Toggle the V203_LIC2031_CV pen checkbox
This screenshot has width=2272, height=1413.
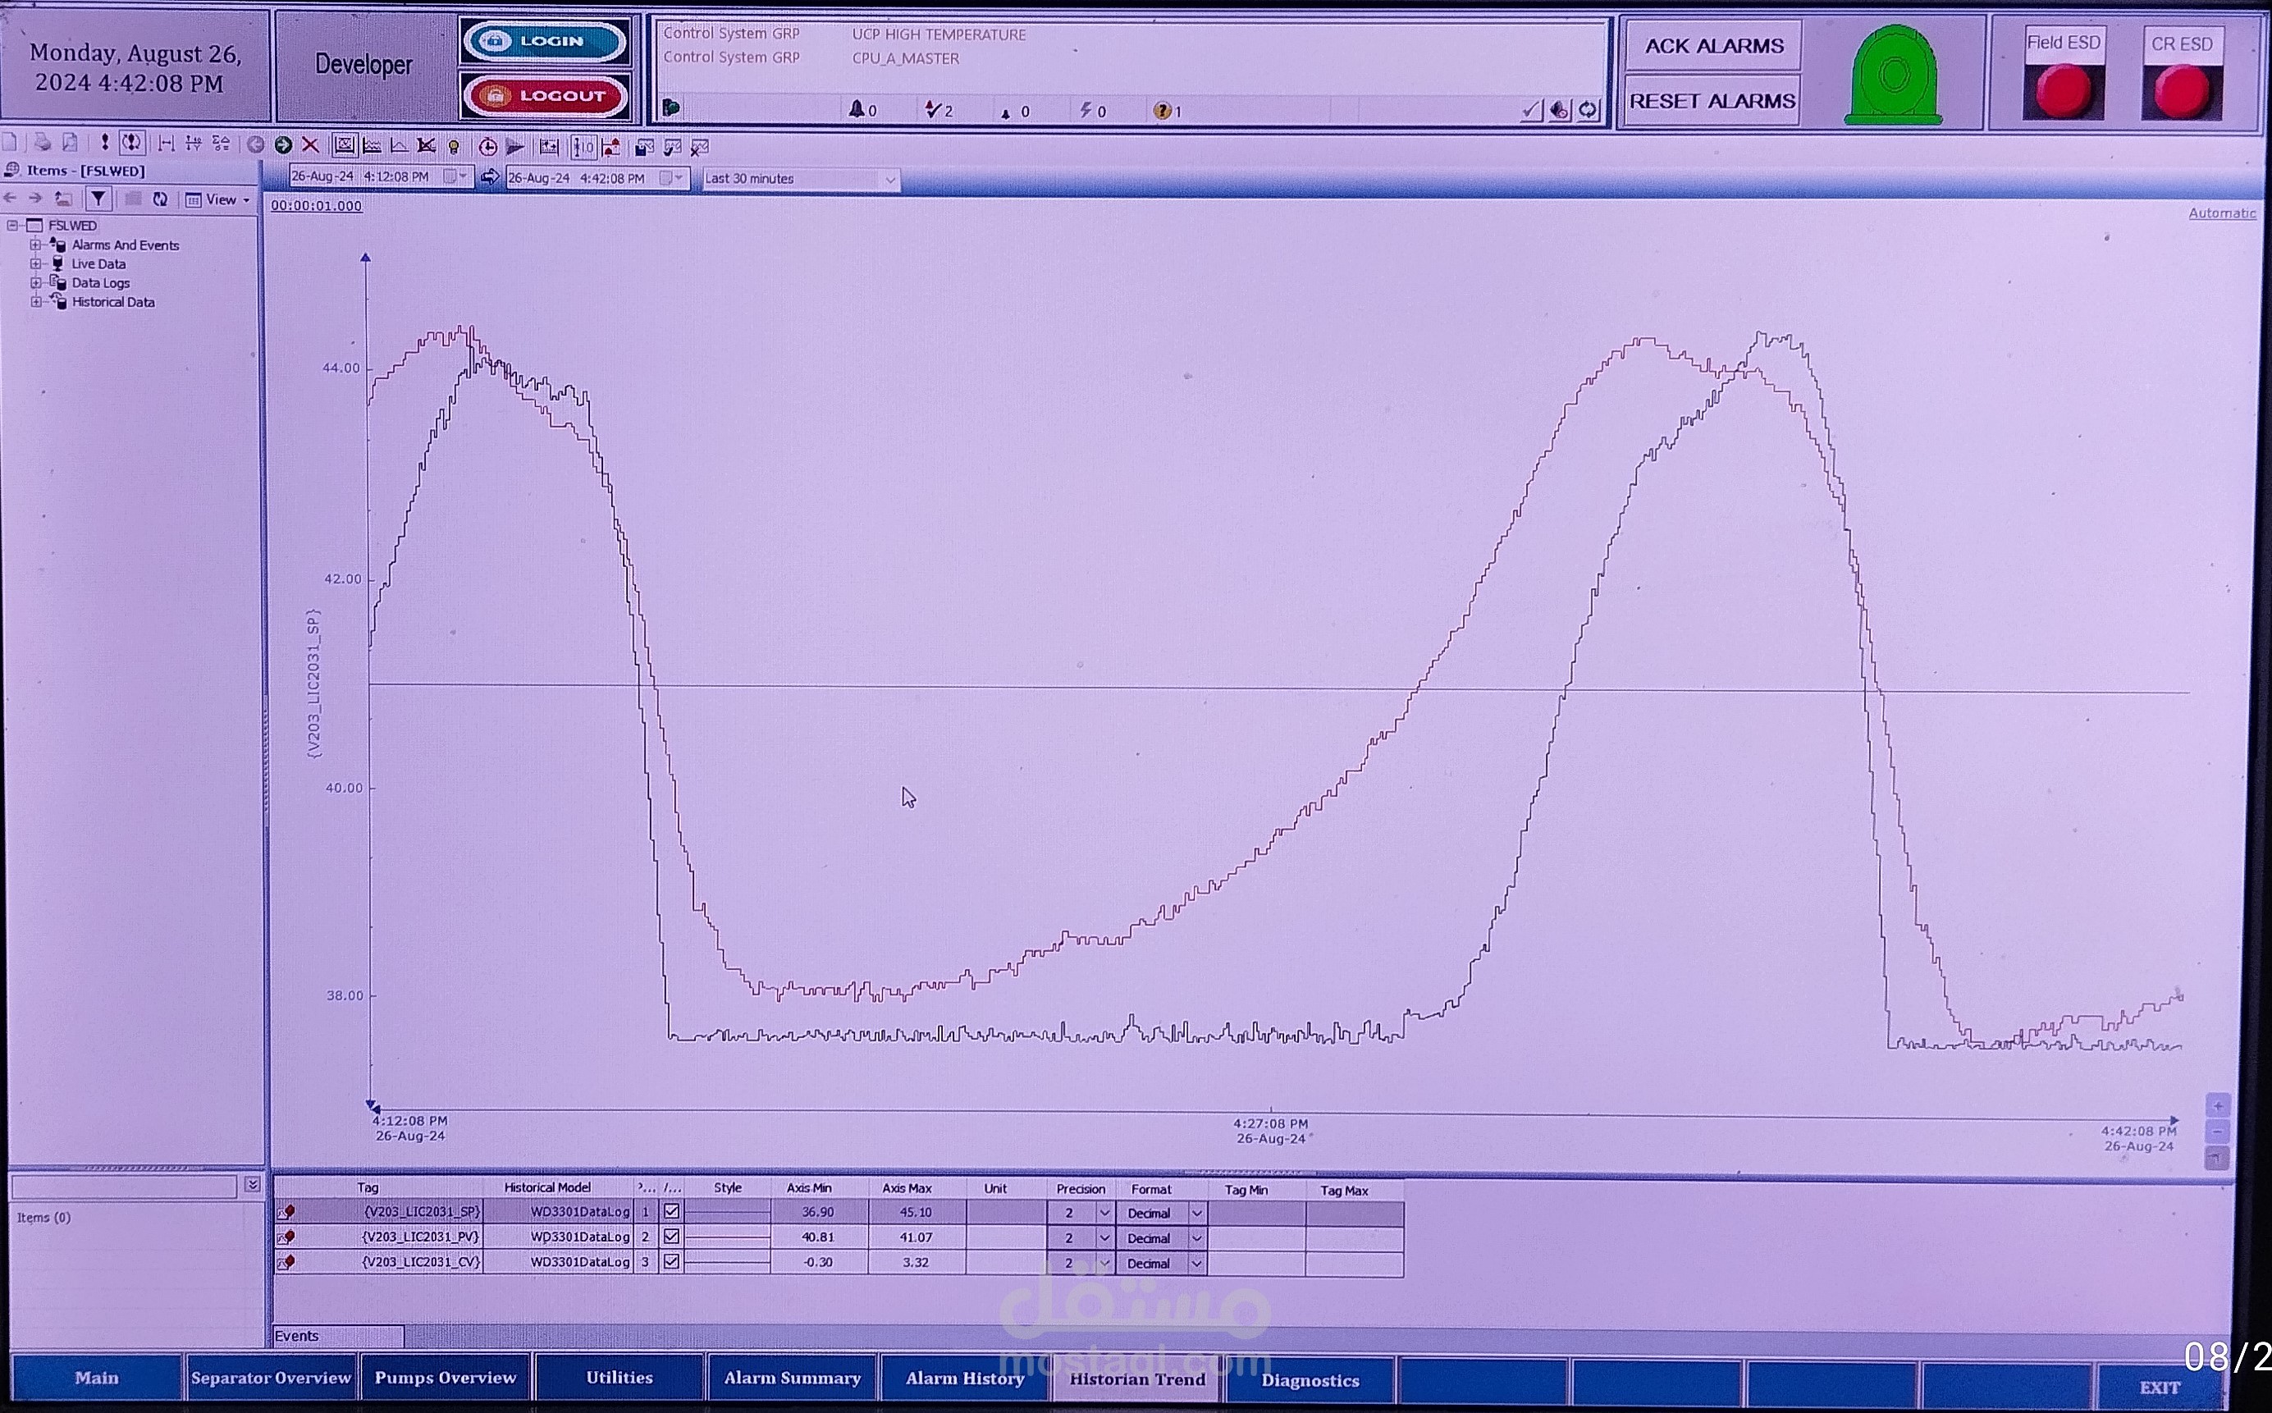coord(670,1262)
